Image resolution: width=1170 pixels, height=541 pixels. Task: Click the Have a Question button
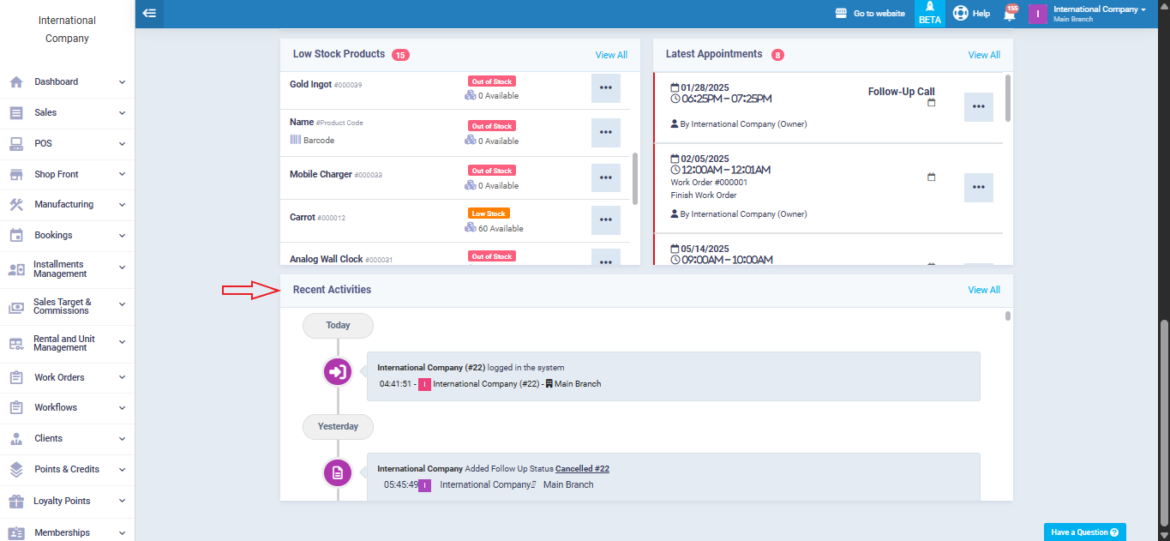pos(1084,532)
